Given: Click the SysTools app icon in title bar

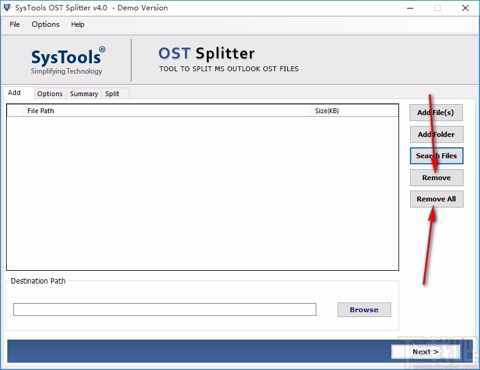Looking at the screenshot, I should [7, 8].
